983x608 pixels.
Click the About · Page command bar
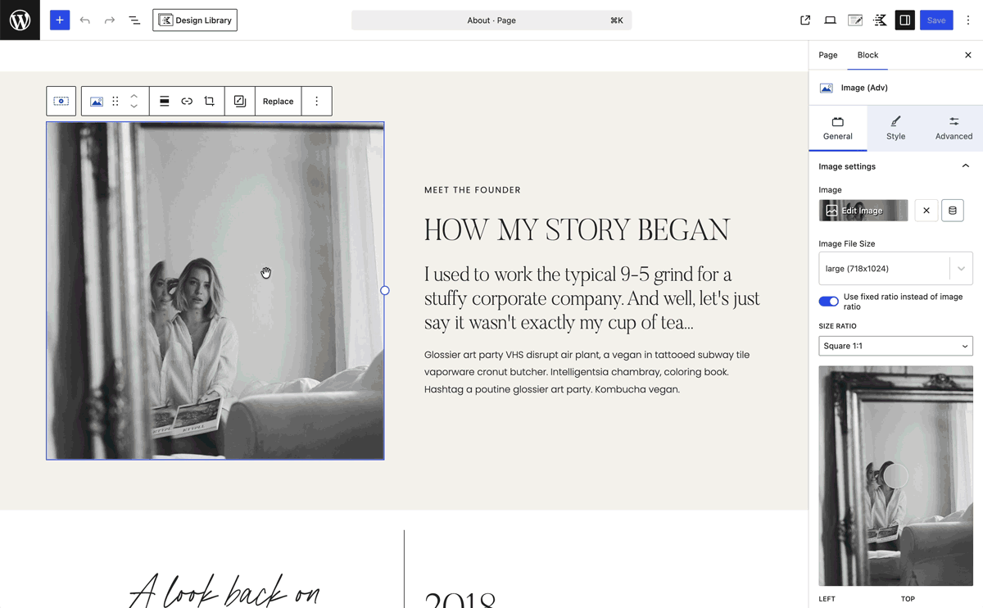(x=491, y=20)
